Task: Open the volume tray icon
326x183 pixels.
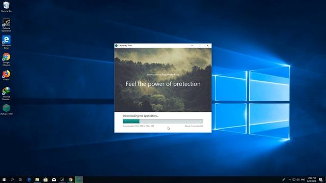Action: point(298,179)
